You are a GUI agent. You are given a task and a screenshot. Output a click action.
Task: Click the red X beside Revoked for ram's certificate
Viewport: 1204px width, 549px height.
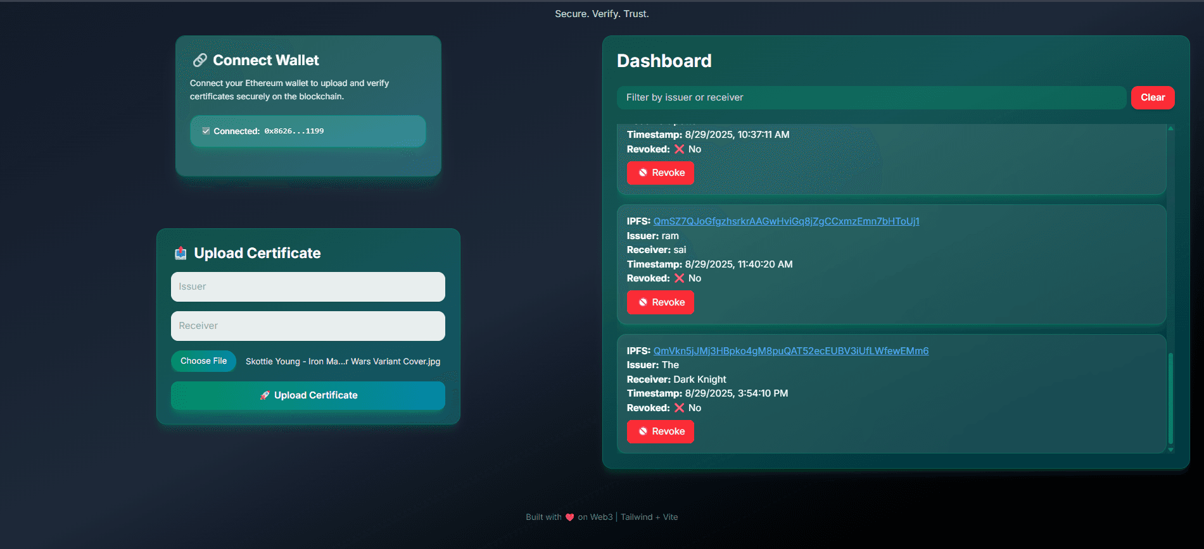tap(679, 278)
